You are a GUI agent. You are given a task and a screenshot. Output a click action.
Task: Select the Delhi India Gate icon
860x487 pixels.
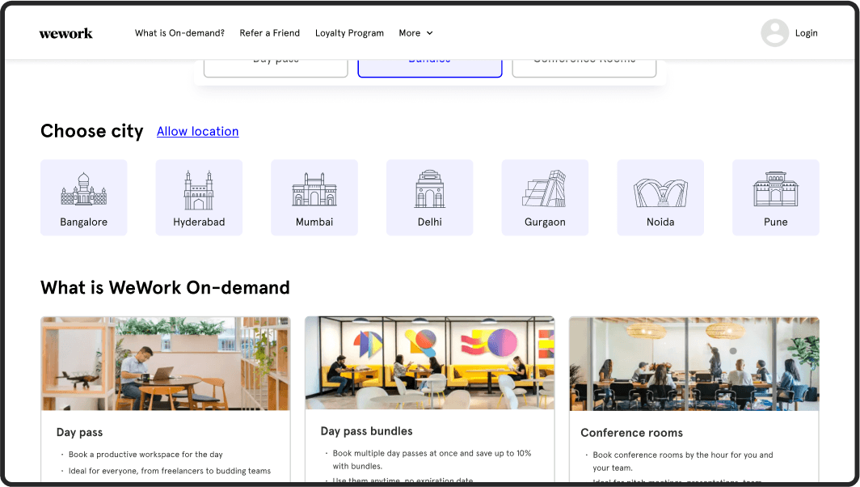[x=429, y=188]
